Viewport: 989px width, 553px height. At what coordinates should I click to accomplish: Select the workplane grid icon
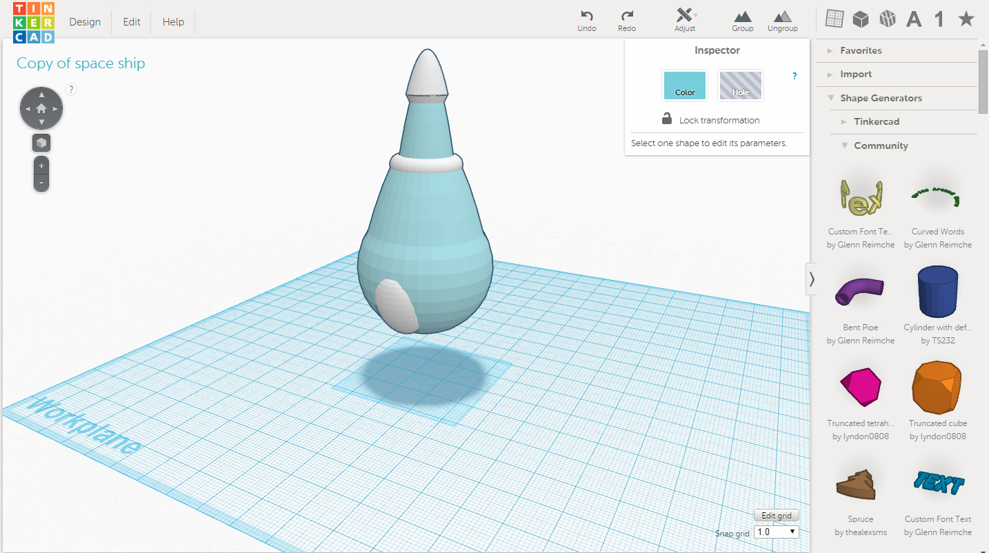[x=835, y=19]
